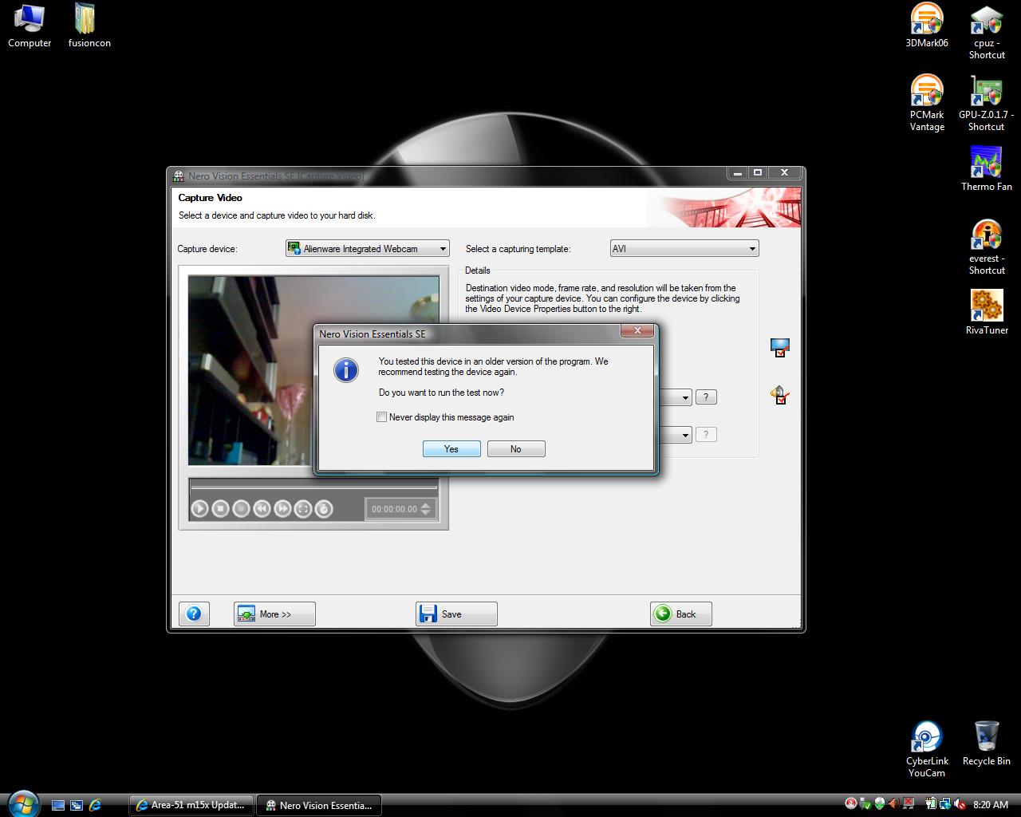Screen dimensions: 1021x817
Task: Click the More >> button
Action: click(x=274, y=614)
